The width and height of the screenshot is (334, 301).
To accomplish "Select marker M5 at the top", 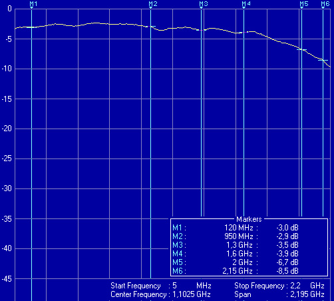I will pos(304,4).
